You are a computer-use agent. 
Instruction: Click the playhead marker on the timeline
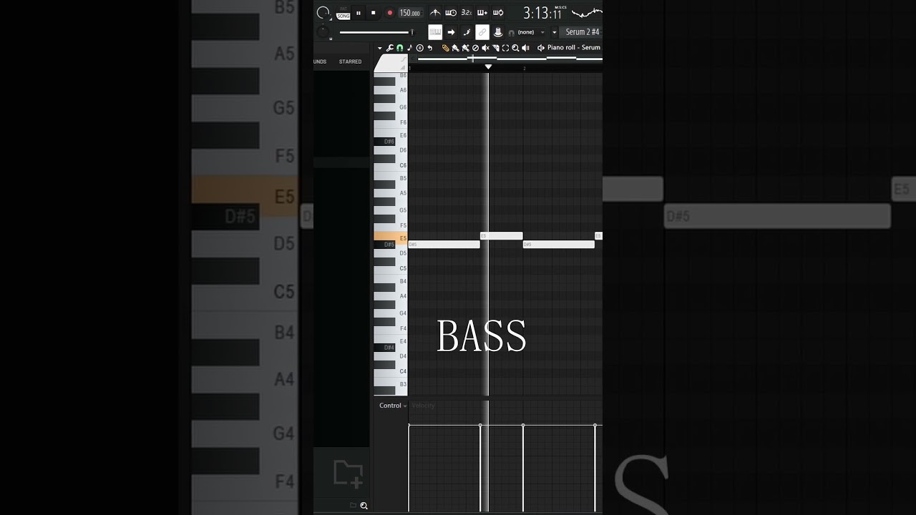point(488,67)
